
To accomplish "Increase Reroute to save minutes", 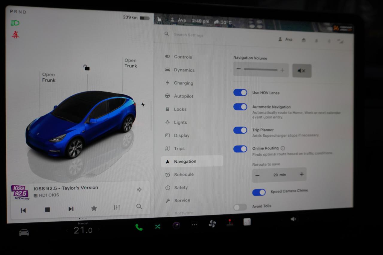I will click(302, 174).
